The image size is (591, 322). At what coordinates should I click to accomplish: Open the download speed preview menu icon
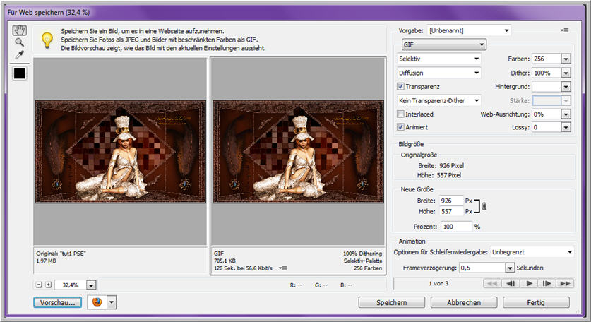point(283,268)
